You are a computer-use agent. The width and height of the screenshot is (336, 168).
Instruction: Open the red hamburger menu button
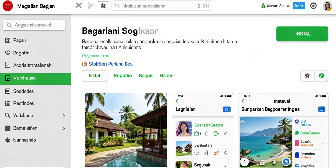[8, 6]
